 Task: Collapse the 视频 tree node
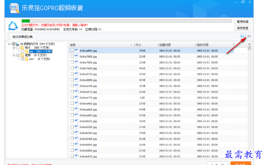tap(14, 55)
